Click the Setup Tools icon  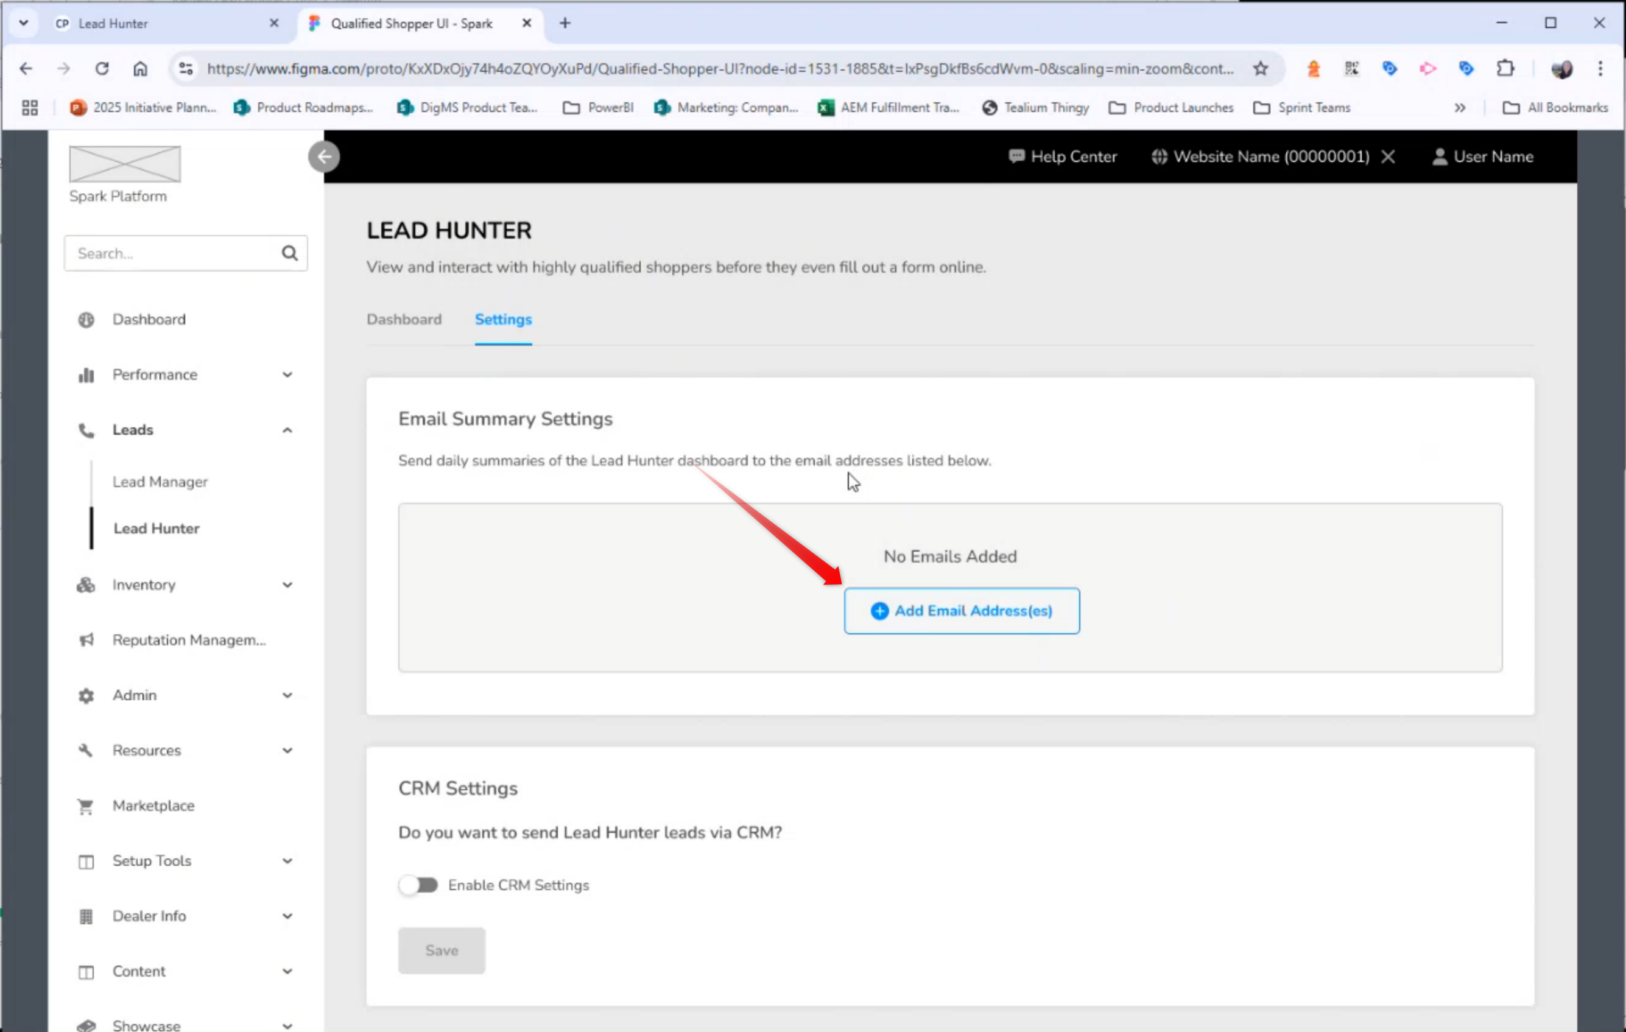(x=86, y=862)
